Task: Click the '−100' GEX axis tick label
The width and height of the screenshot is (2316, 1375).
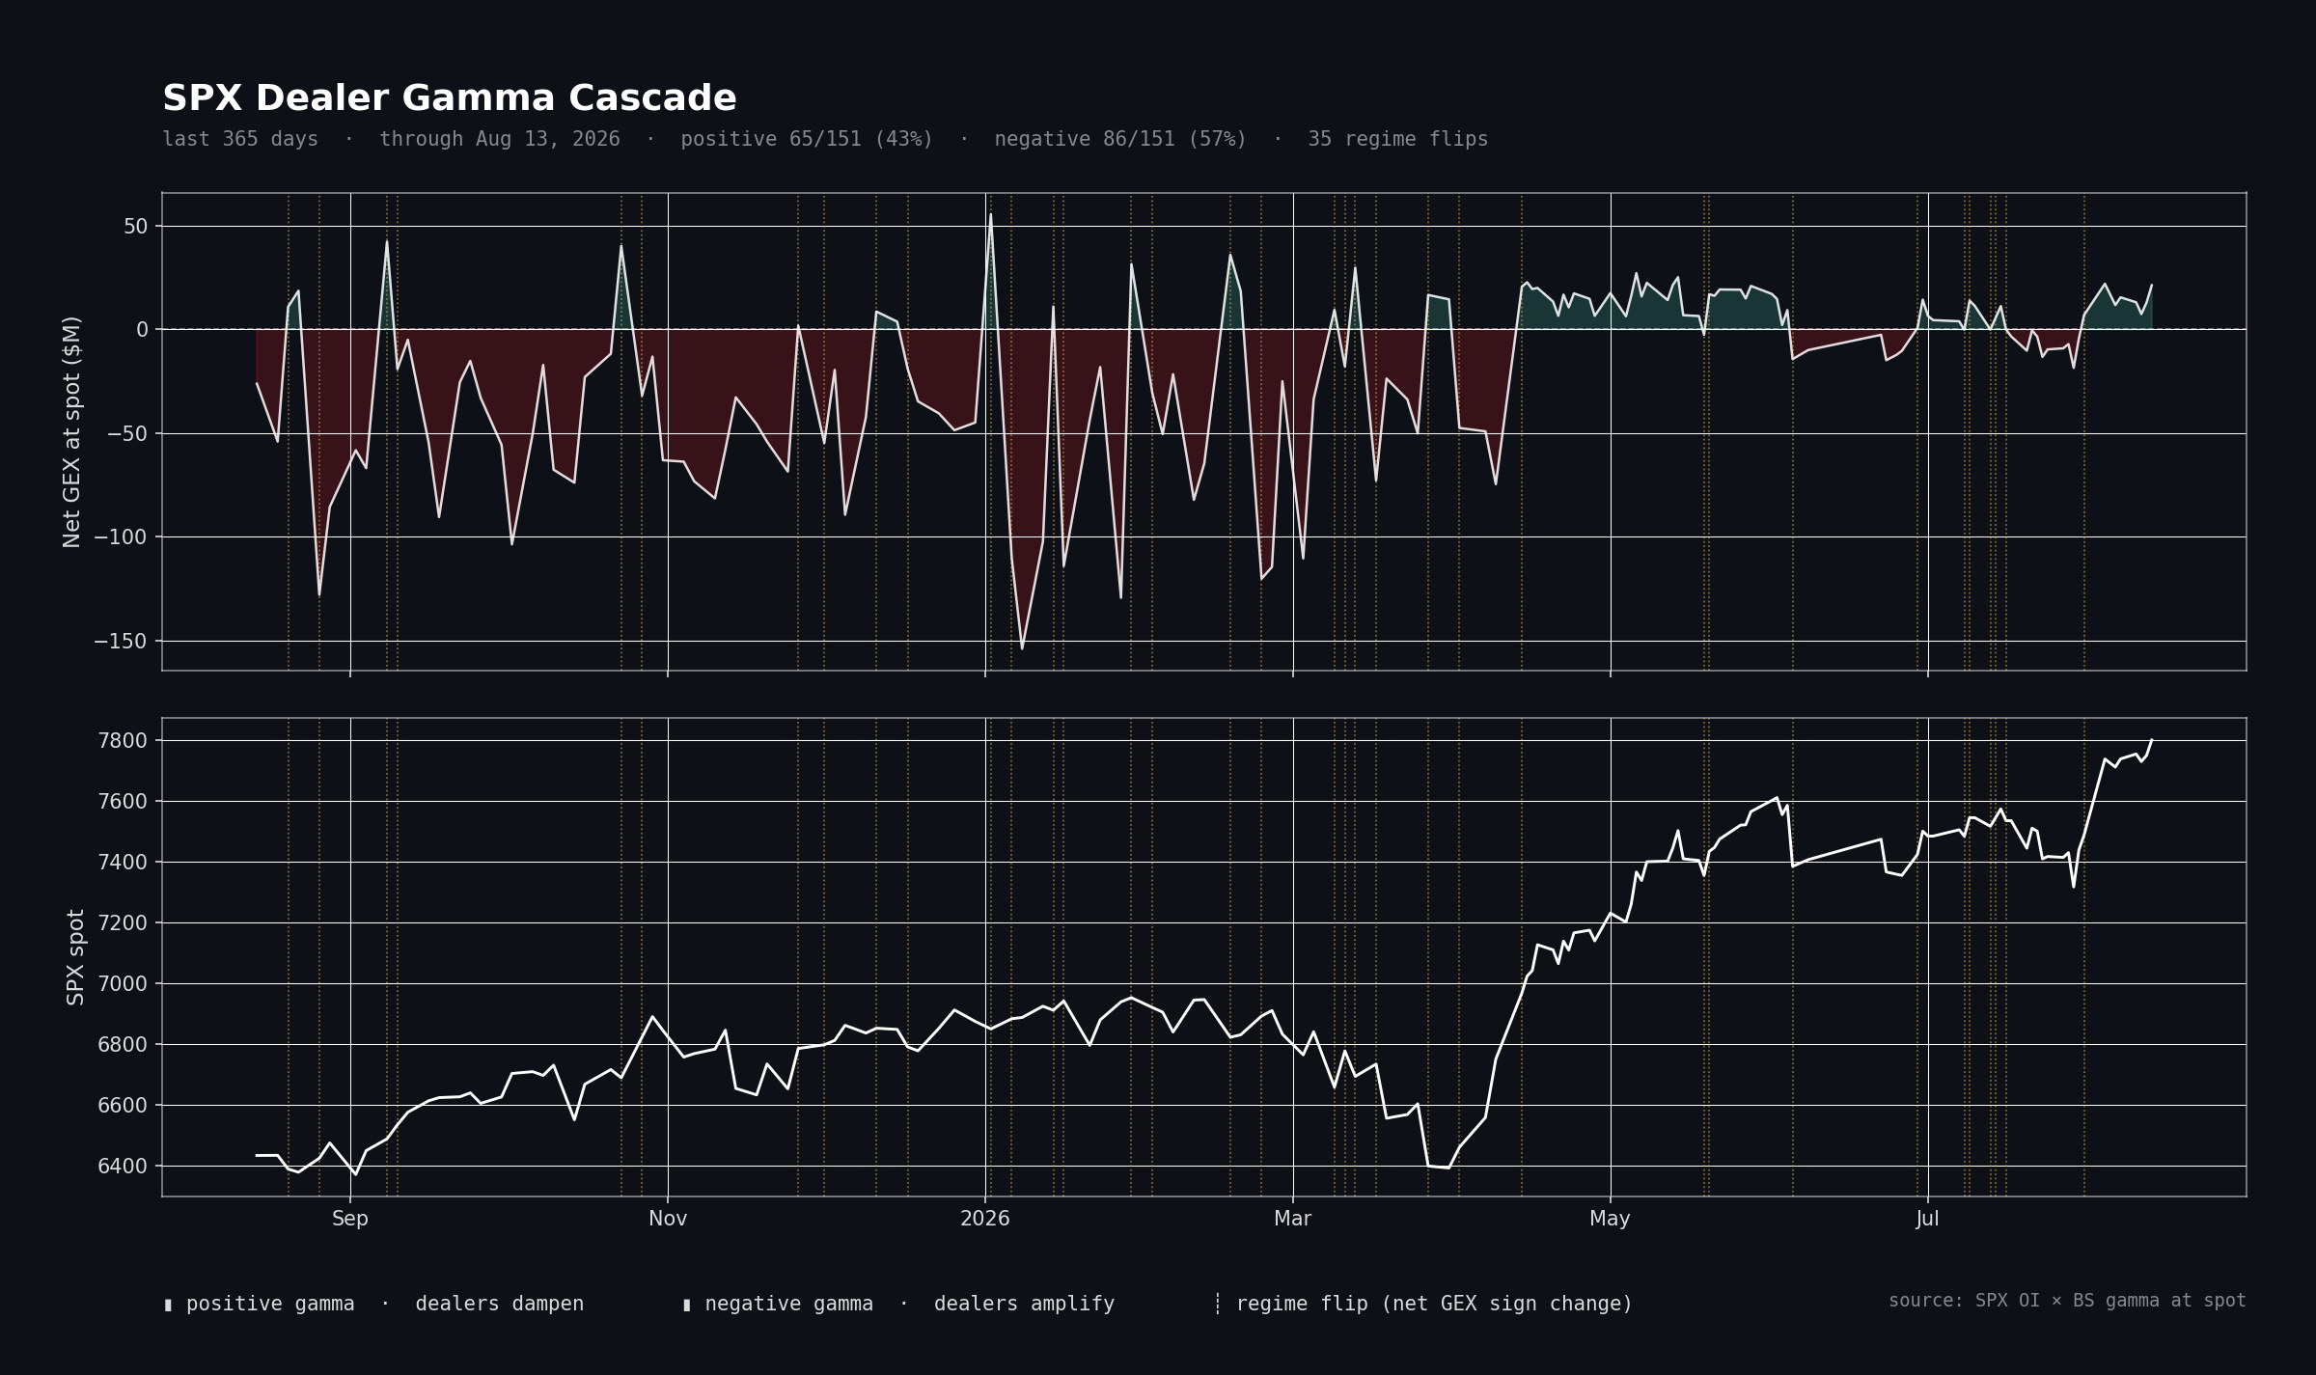Action: [122, 537]
